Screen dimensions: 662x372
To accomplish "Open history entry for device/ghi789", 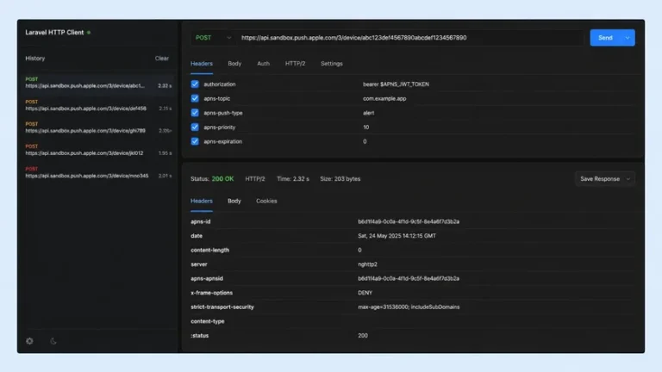I will click(x=98, y=127).
